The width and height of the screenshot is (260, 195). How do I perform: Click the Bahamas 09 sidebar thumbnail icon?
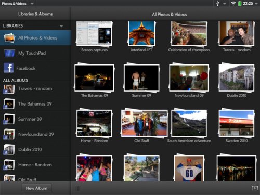[x=9, y=104]
